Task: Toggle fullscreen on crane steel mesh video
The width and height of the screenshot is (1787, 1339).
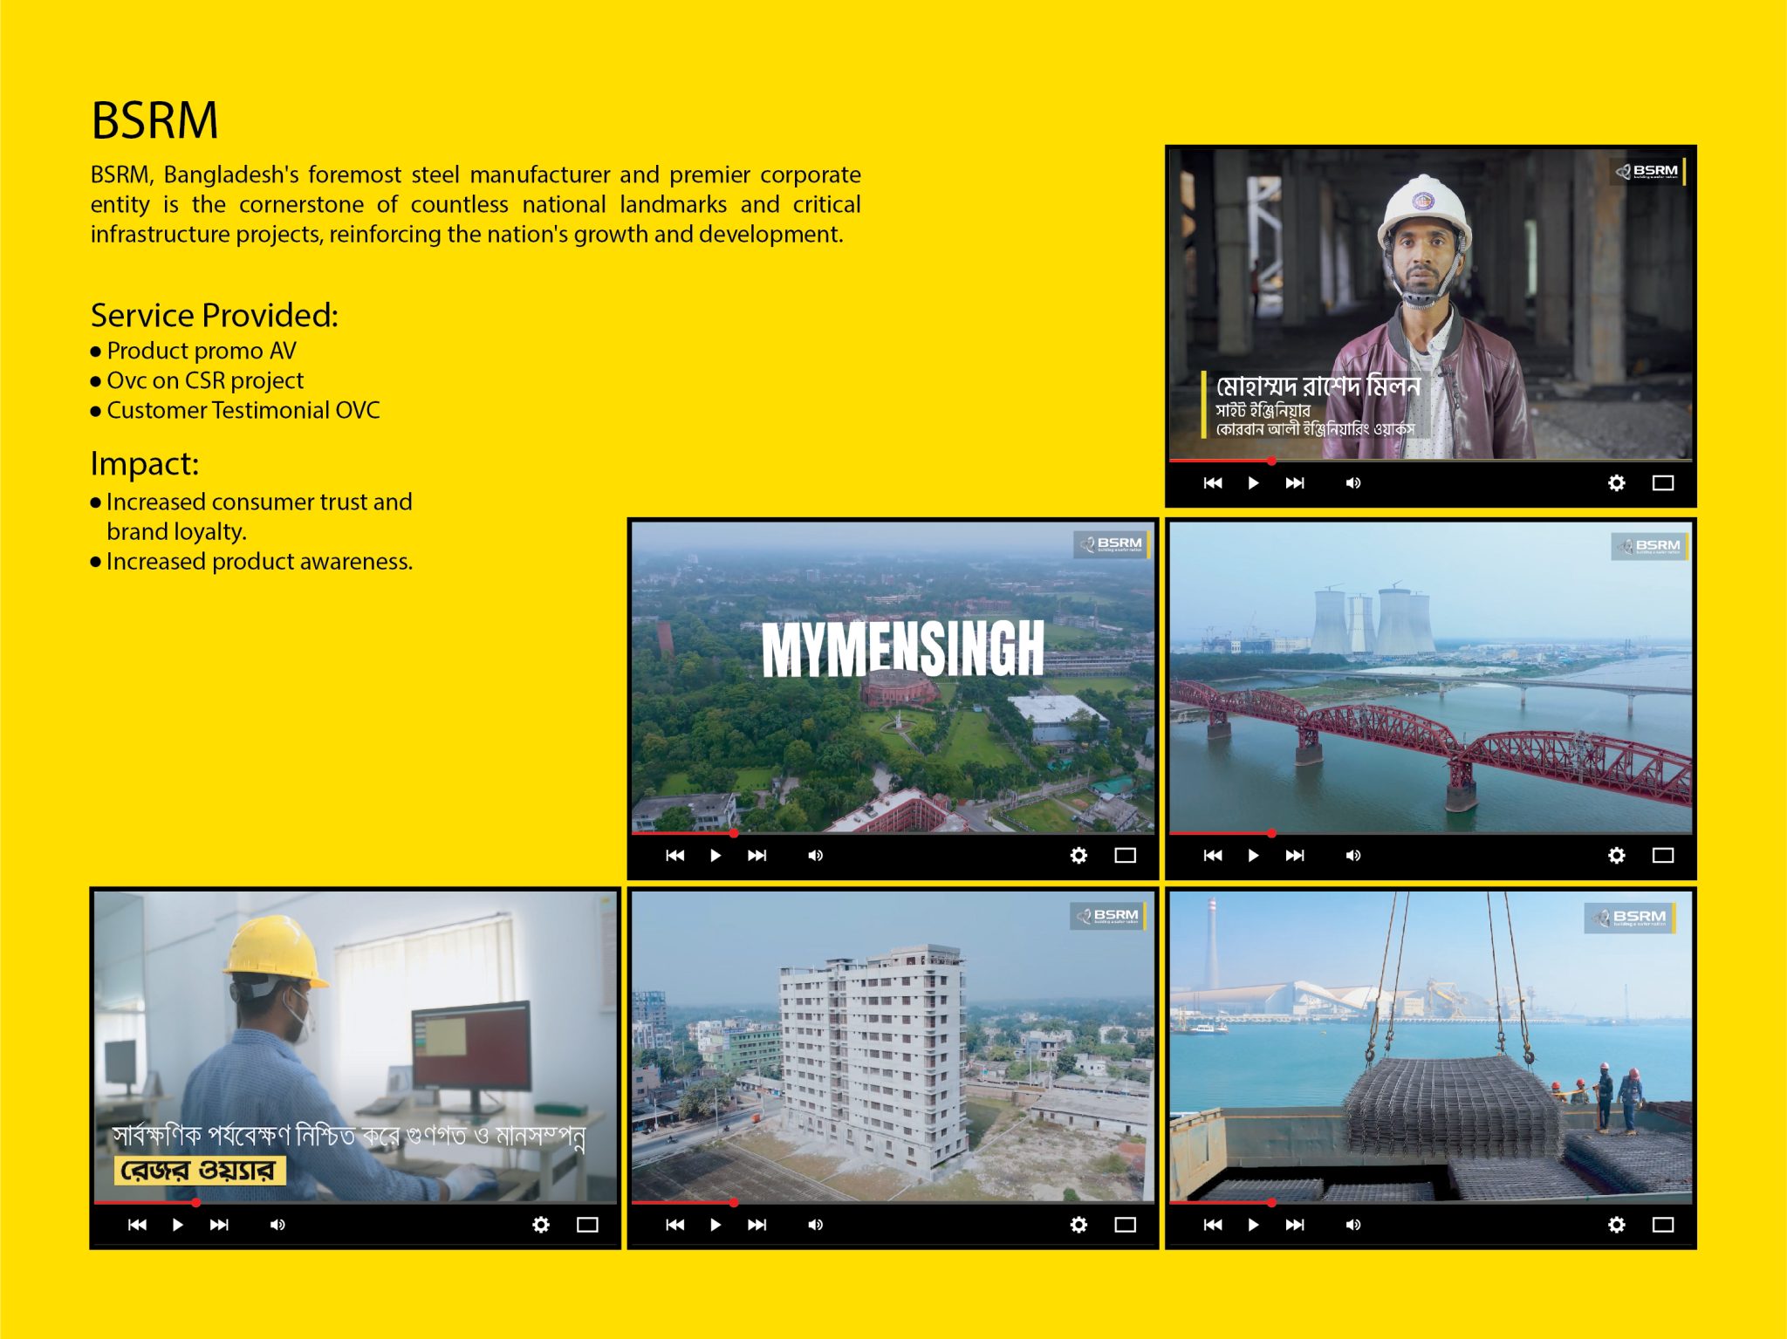Action: click(1663, 1225)
